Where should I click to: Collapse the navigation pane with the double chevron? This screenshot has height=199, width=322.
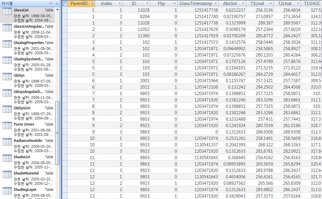pos(57,3)
